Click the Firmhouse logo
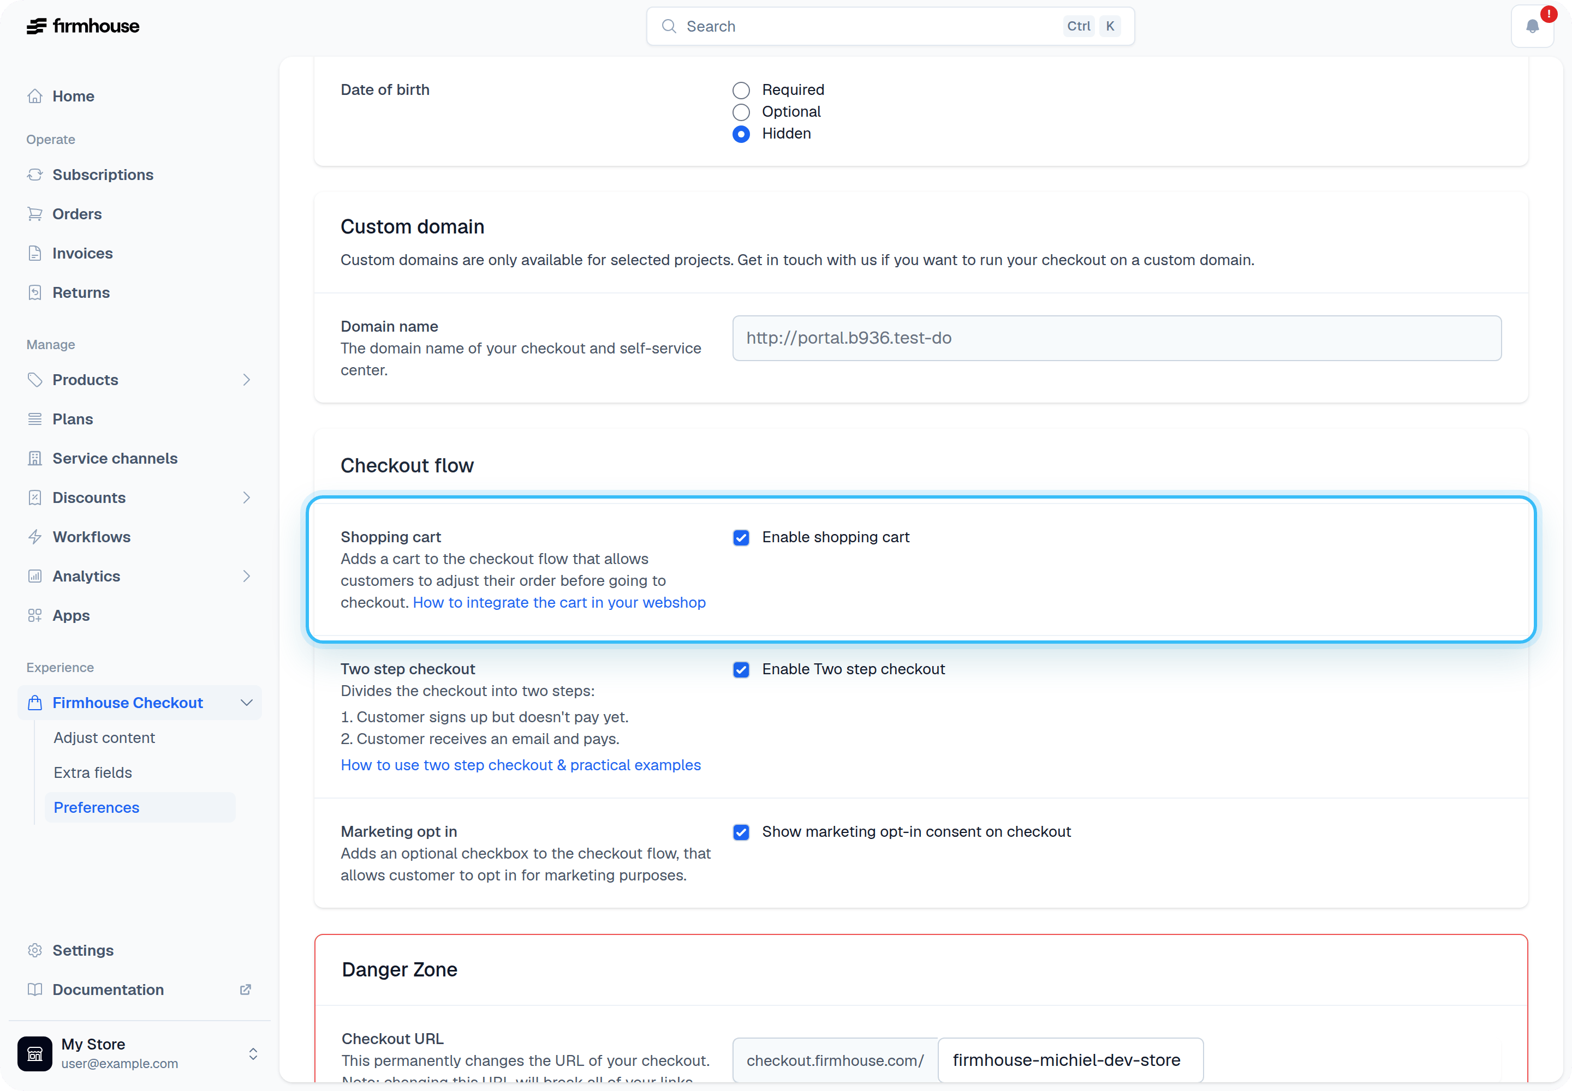Image resolution: width=1572 pixels, height=1091 pixels. point(83,26)
